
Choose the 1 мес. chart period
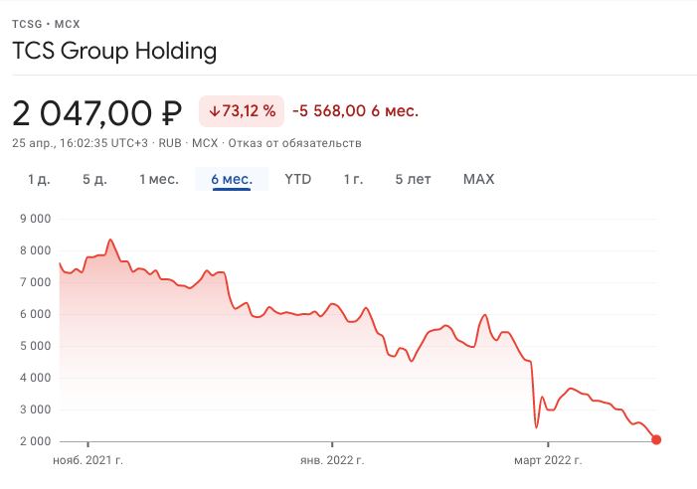point(158,180)
